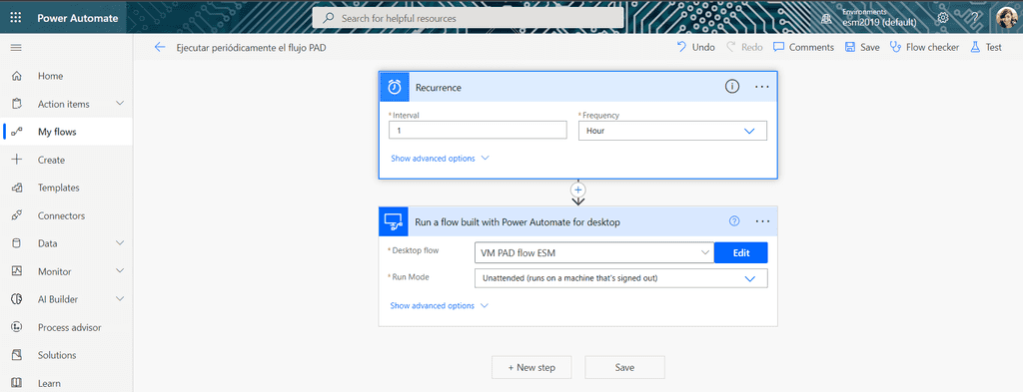Screen dimensions: 1023x392
Task: Open the app launcher waffle icon
Action: (16, 18)
